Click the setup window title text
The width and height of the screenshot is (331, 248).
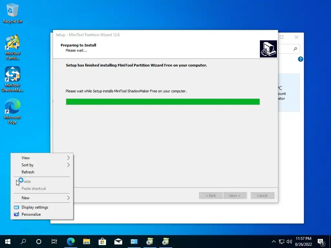click(x=88, y=35)
